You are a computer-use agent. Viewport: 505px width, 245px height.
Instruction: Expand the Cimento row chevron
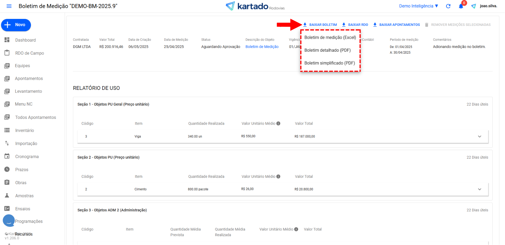479,189
